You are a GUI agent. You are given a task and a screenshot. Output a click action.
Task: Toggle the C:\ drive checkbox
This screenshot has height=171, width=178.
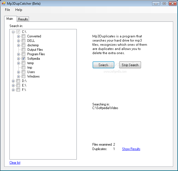pos(18,32)
